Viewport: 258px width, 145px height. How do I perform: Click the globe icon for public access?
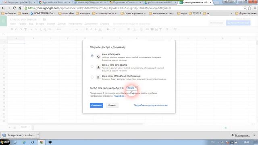(98, 57)
